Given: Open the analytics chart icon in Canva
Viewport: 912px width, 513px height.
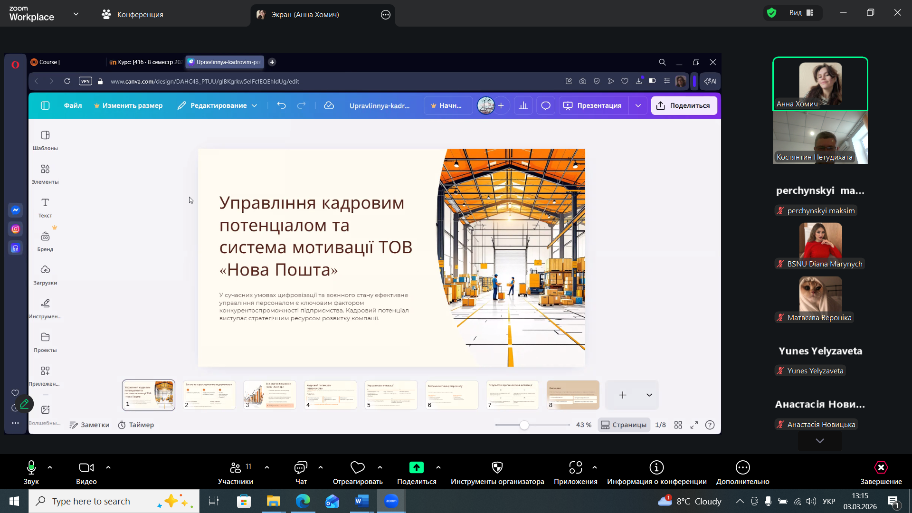Looking at the screenshot, I should click(x=523, y=105).
